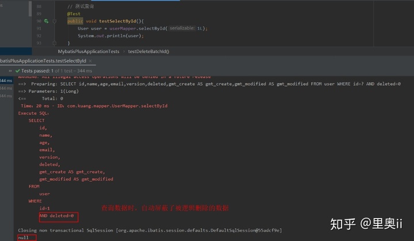
Task: Click userMapper.selectById call on line 91
Action: pos(139,29)
